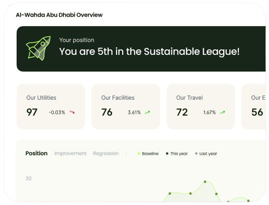This screenshot has width=269, height=205.
Task: Open the Our Facilities score card
Action: pos(126,107)
